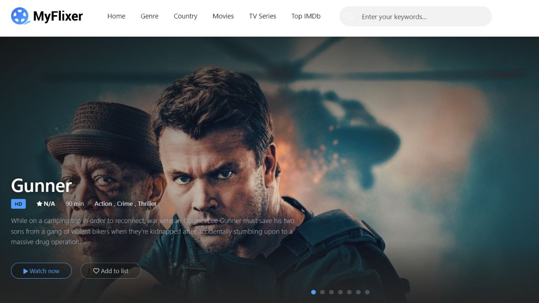Click the HD quality badge

[18, 204]
